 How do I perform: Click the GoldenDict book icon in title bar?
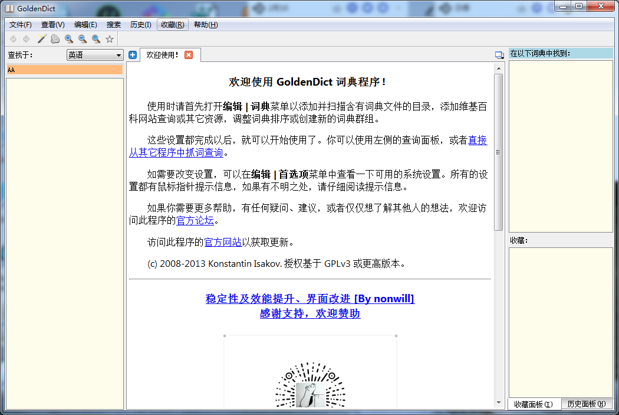(9, 8)
